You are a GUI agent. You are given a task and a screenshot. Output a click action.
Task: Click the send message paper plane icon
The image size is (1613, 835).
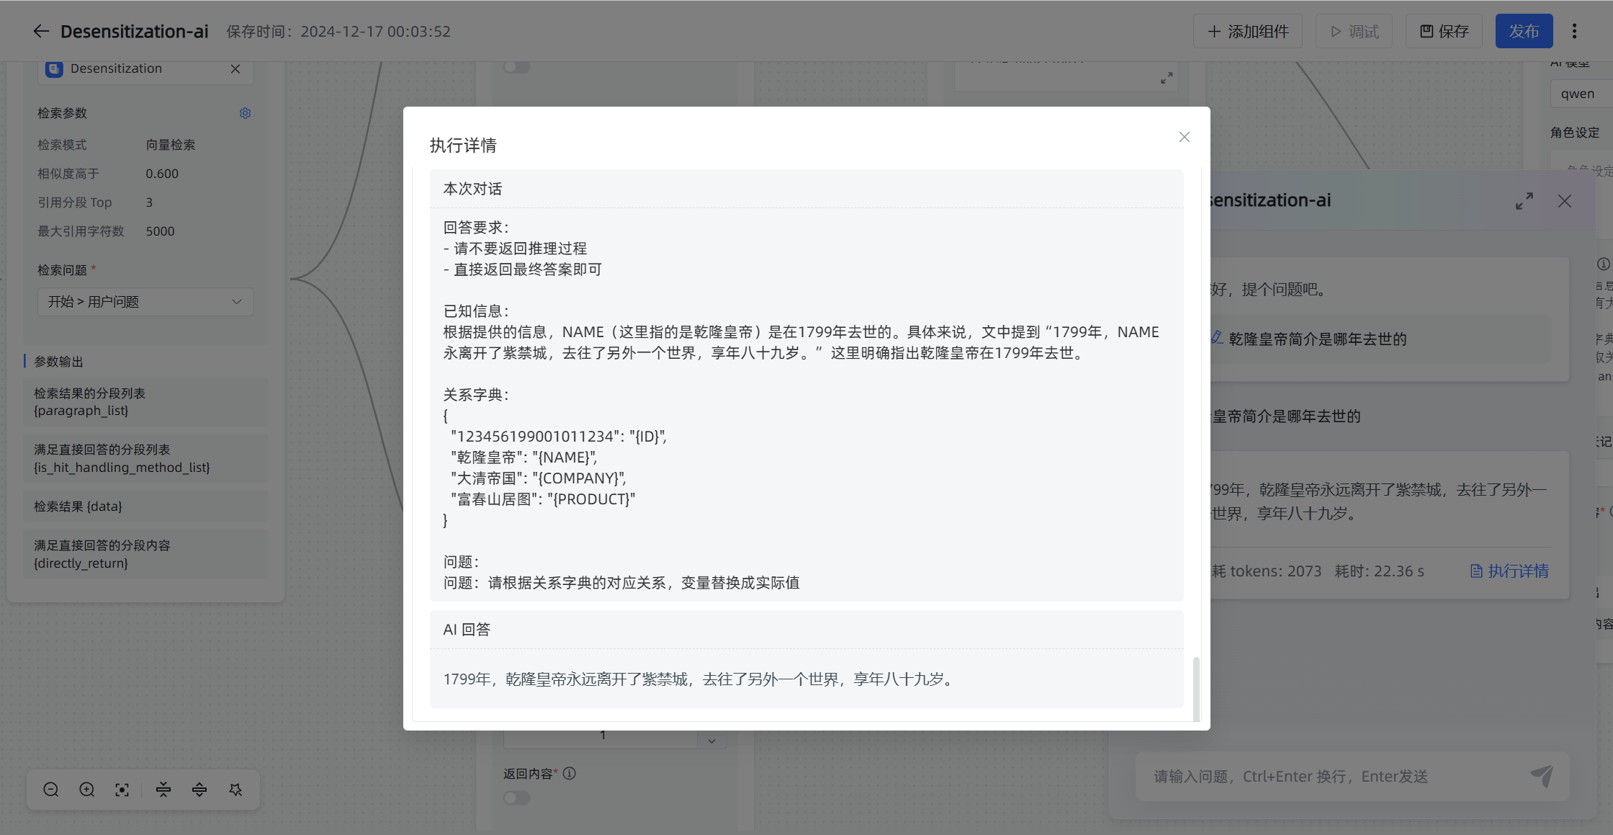click(1542, 776)
